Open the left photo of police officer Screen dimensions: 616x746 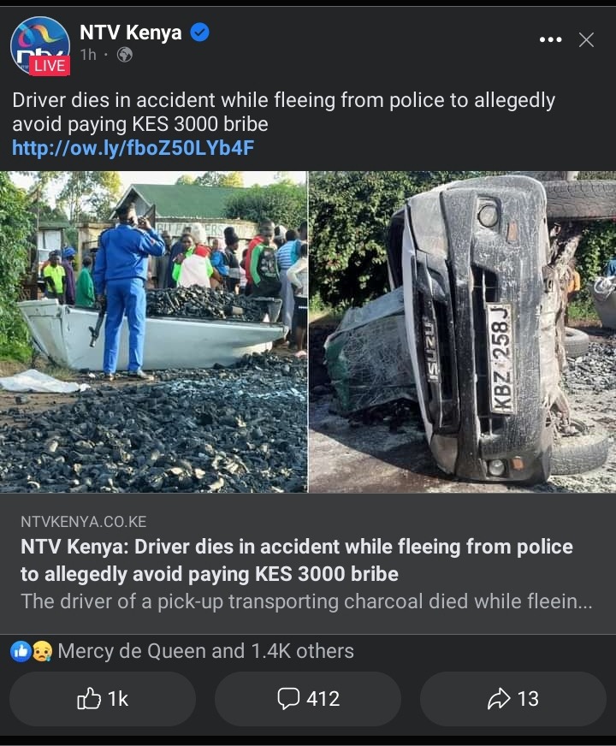pyautogui.click(x=154, y=332)
